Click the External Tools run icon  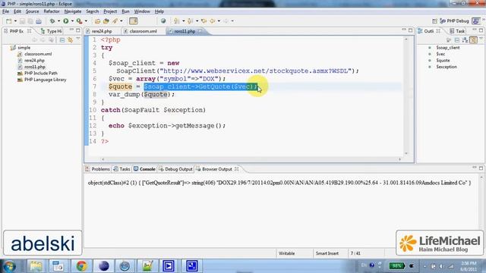coord(79,21)
